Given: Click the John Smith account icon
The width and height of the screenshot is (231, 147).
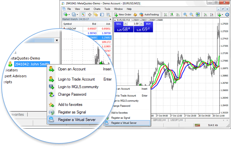Looking at the screenshot, I should (x=11, y=64).
